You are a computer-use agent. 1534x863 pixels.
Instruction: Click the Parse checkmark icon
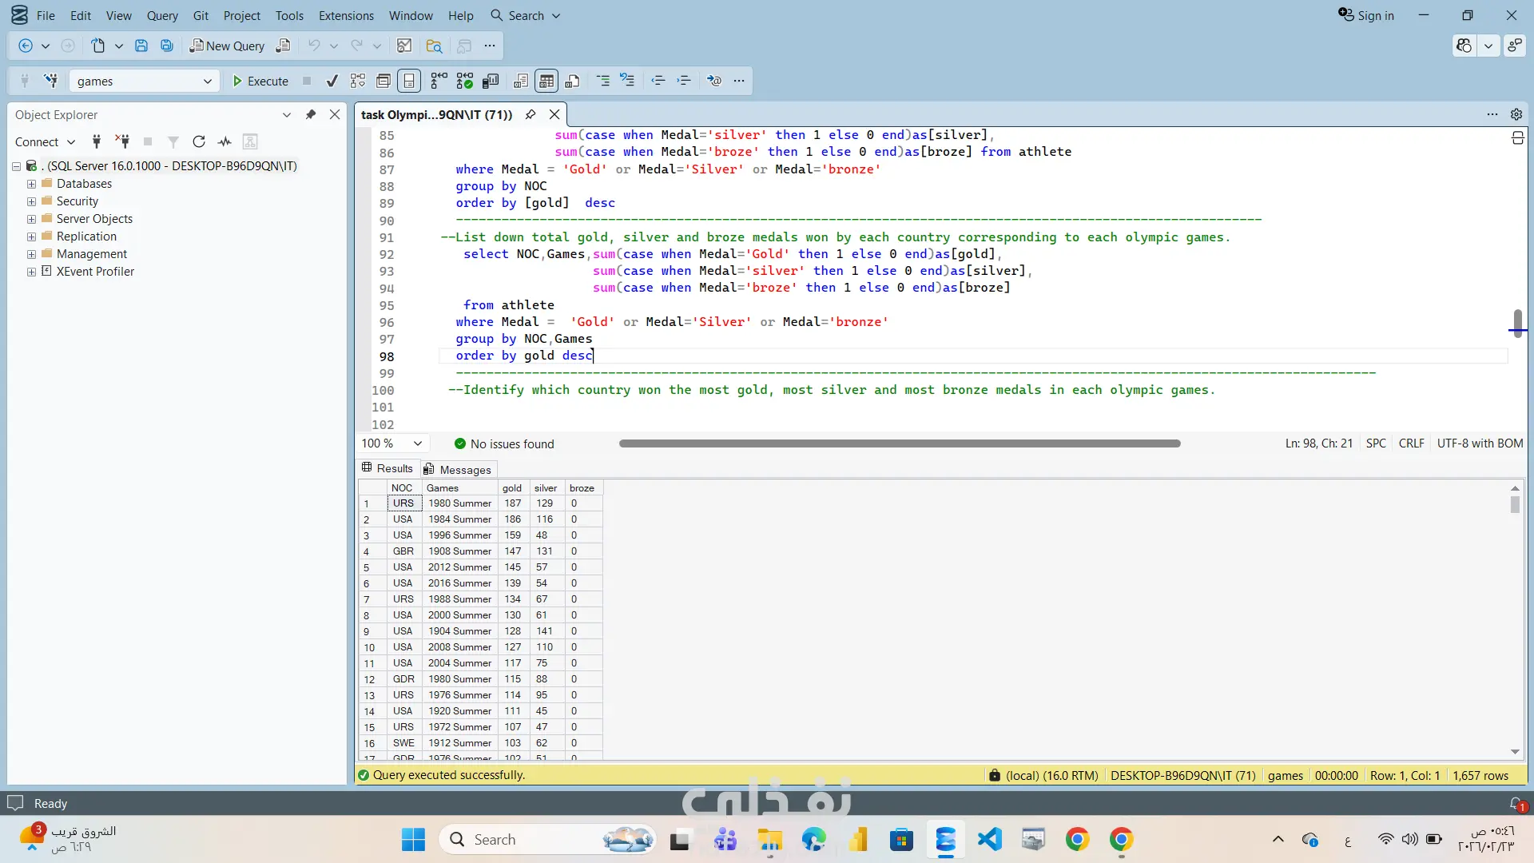pos(332,81)
